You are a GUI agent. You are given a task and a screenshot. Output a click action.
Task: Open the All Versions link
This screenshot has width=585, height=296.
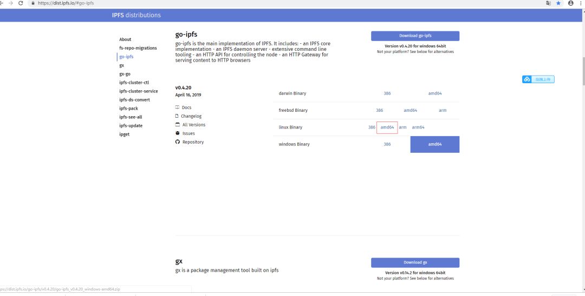point(194,125)
